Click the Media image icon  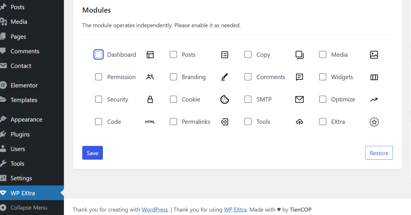pos(374,55)
